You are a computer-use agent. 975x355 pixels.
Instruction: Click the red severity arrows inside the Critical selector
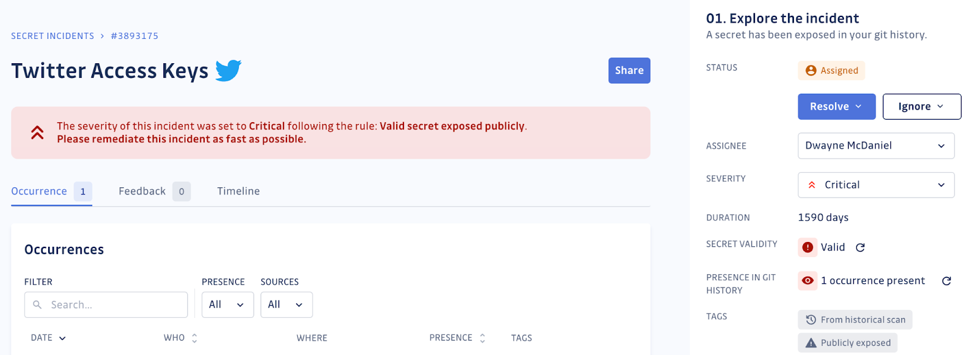812,185
